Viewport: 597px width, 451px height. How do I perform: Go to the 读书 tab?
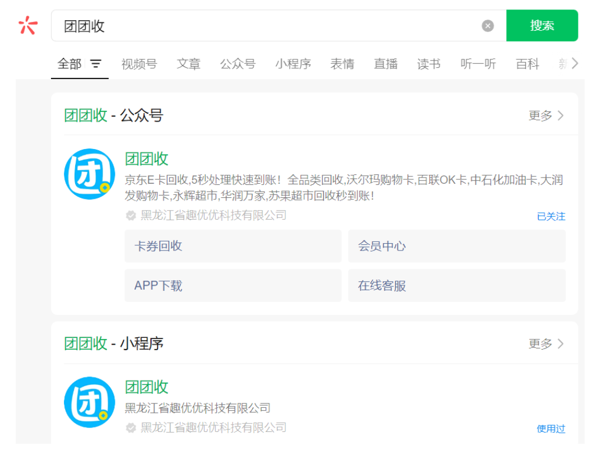point(429,63)
